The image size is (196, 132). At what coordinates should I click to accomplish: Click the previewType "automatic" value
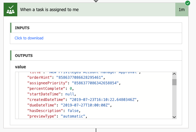coord(73,116)
